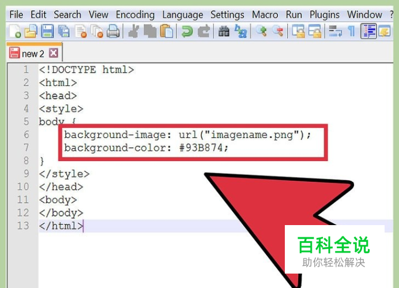
Task: Close the new 2 tab
Action: tap(54, 53)
